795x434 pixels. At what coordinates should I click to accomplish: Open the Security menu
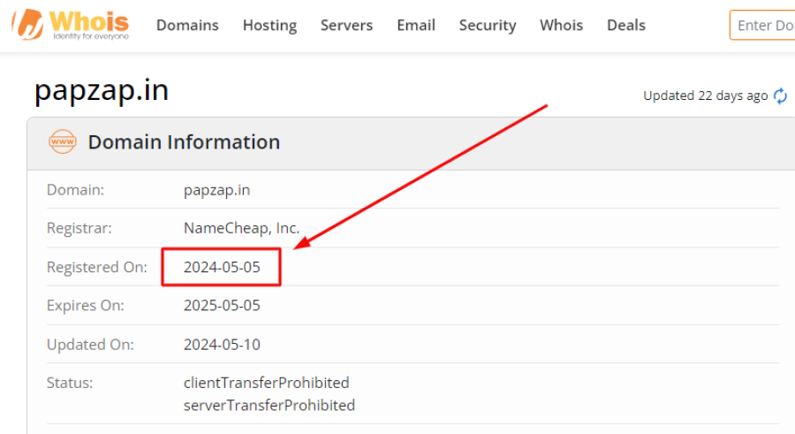[488, 26]
